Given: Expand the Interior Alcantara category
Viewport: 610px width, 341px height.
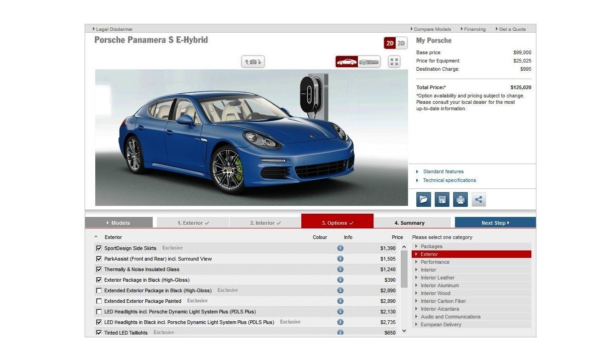Looking at the screenshot, I should click(x=472, y=309).
